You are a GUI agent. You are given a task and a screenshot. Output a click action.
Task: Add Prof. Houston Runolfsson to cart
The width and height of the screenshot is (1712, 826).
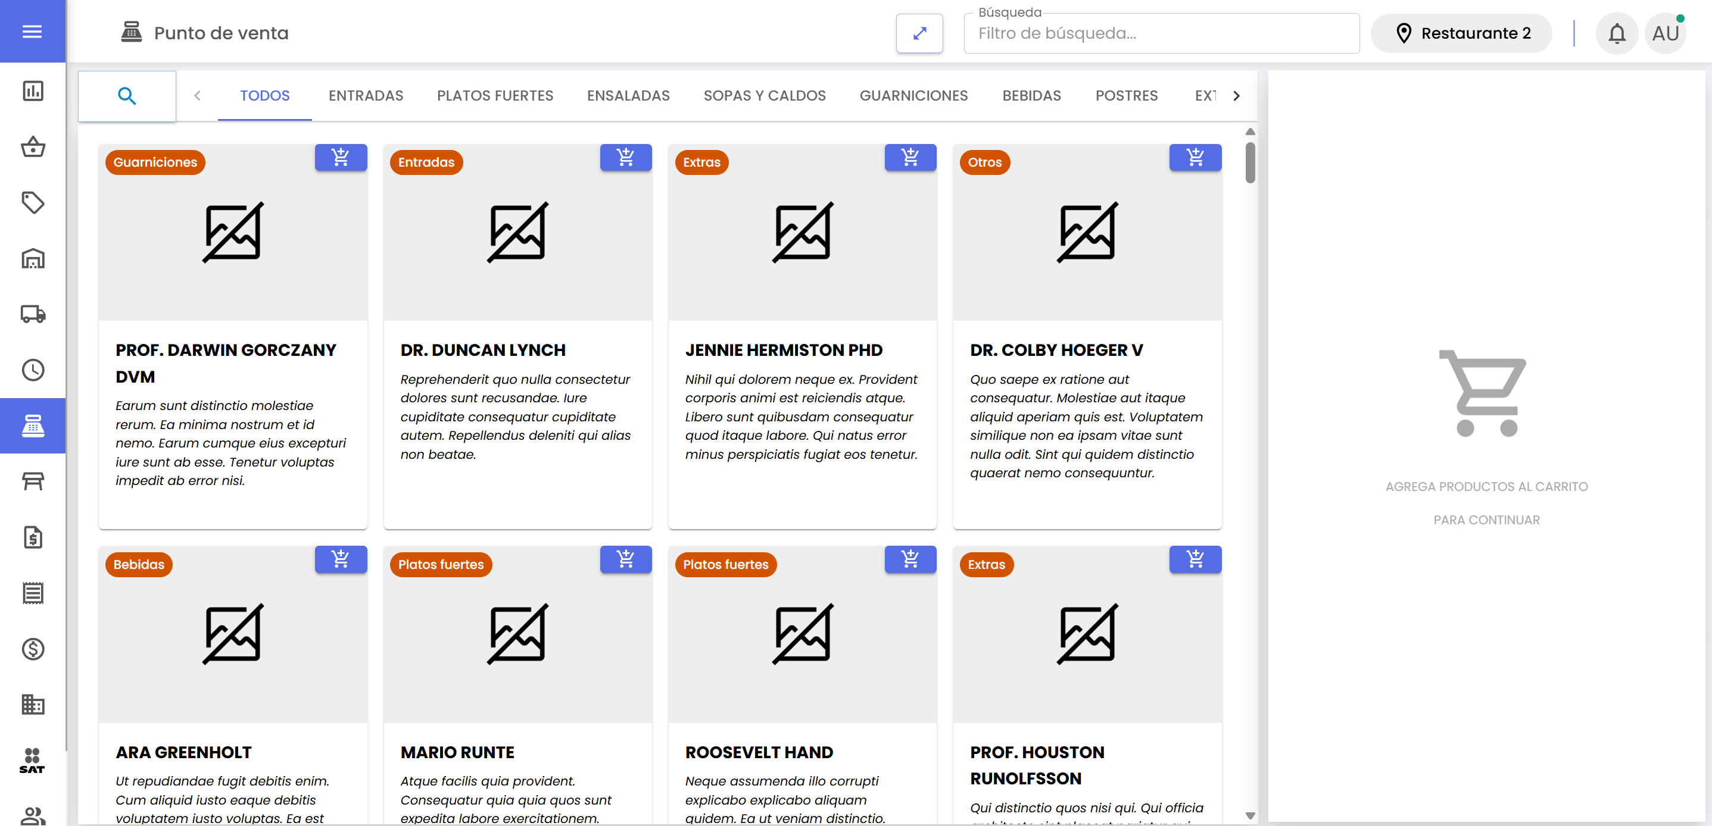tap(1195, 559)
